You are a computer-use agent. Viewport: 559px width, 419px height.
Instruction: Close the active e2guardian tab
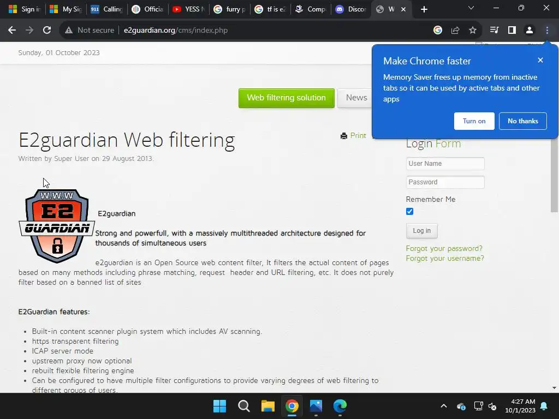403,9
